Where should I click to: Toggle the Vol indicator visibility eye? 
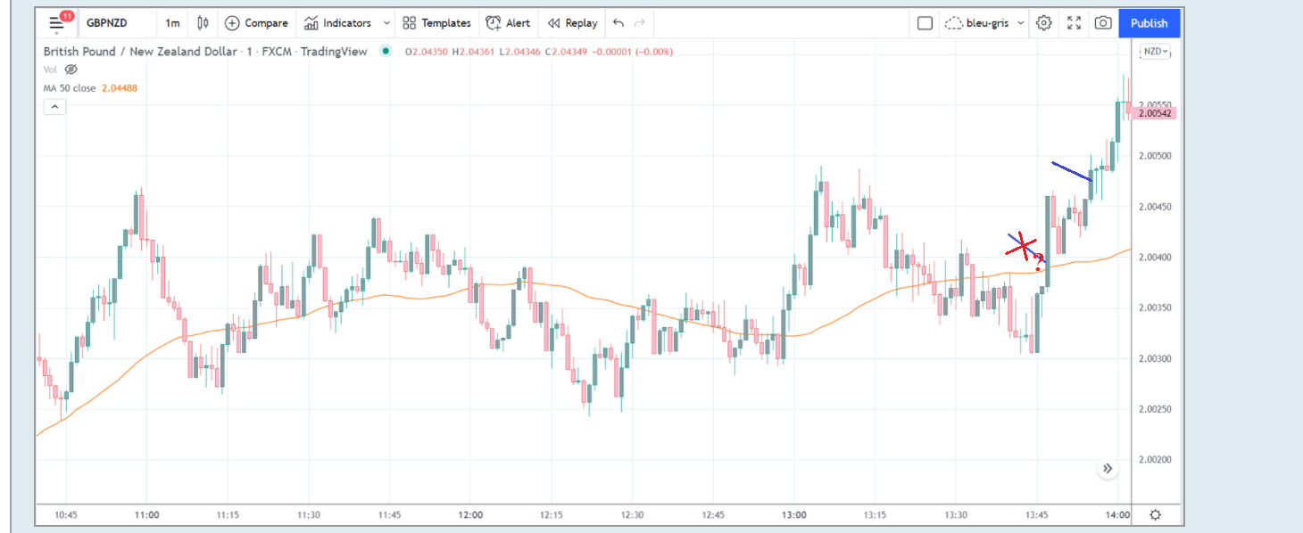(71, 70)
